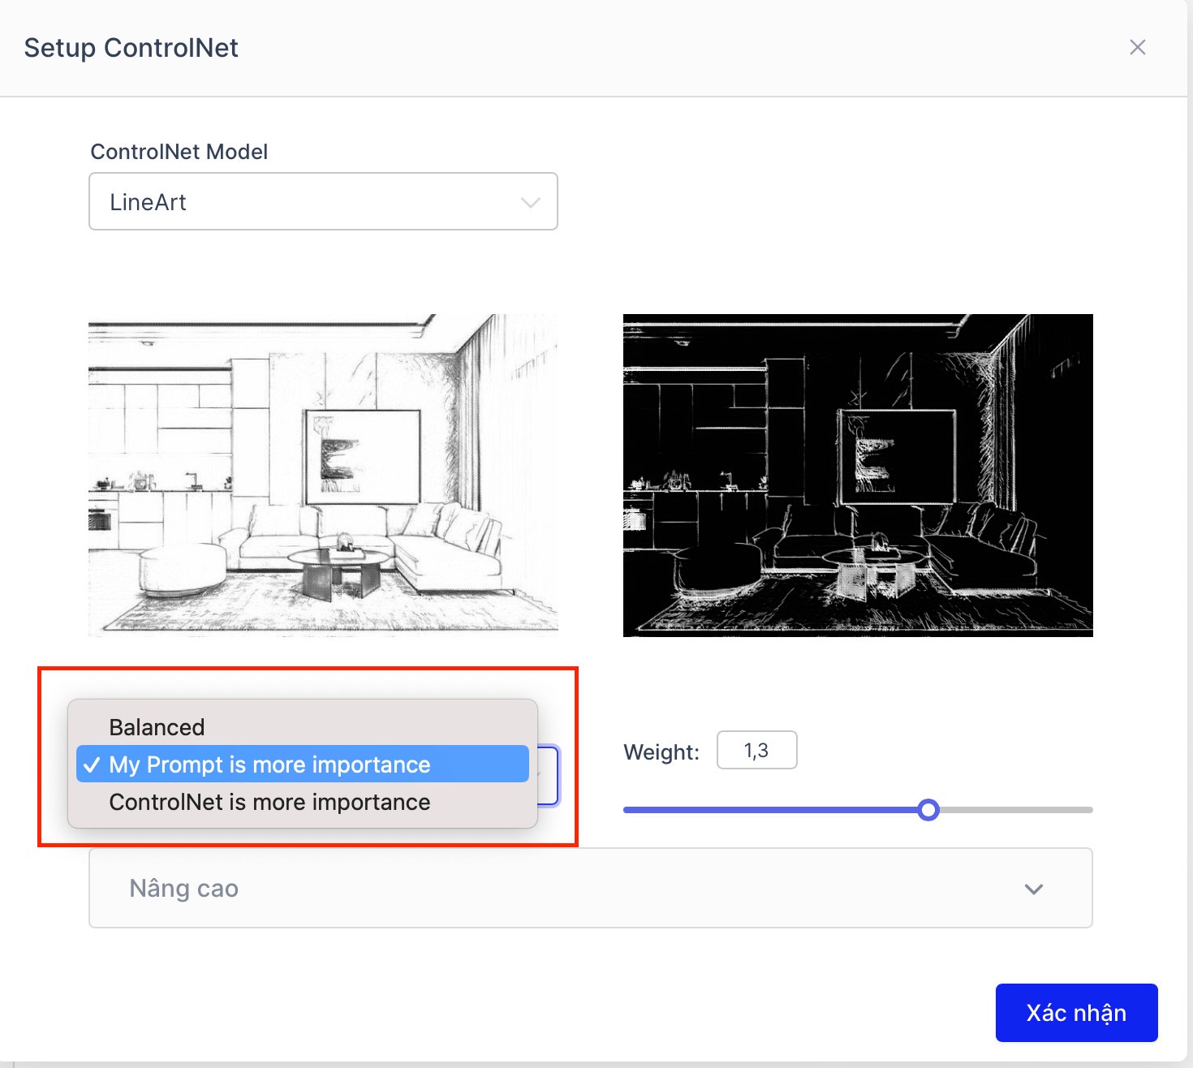The width and height of the screenshot is (1193, 1068).
Task: Click the blue filled part of Weight slider
Action: tap(771, 810)
